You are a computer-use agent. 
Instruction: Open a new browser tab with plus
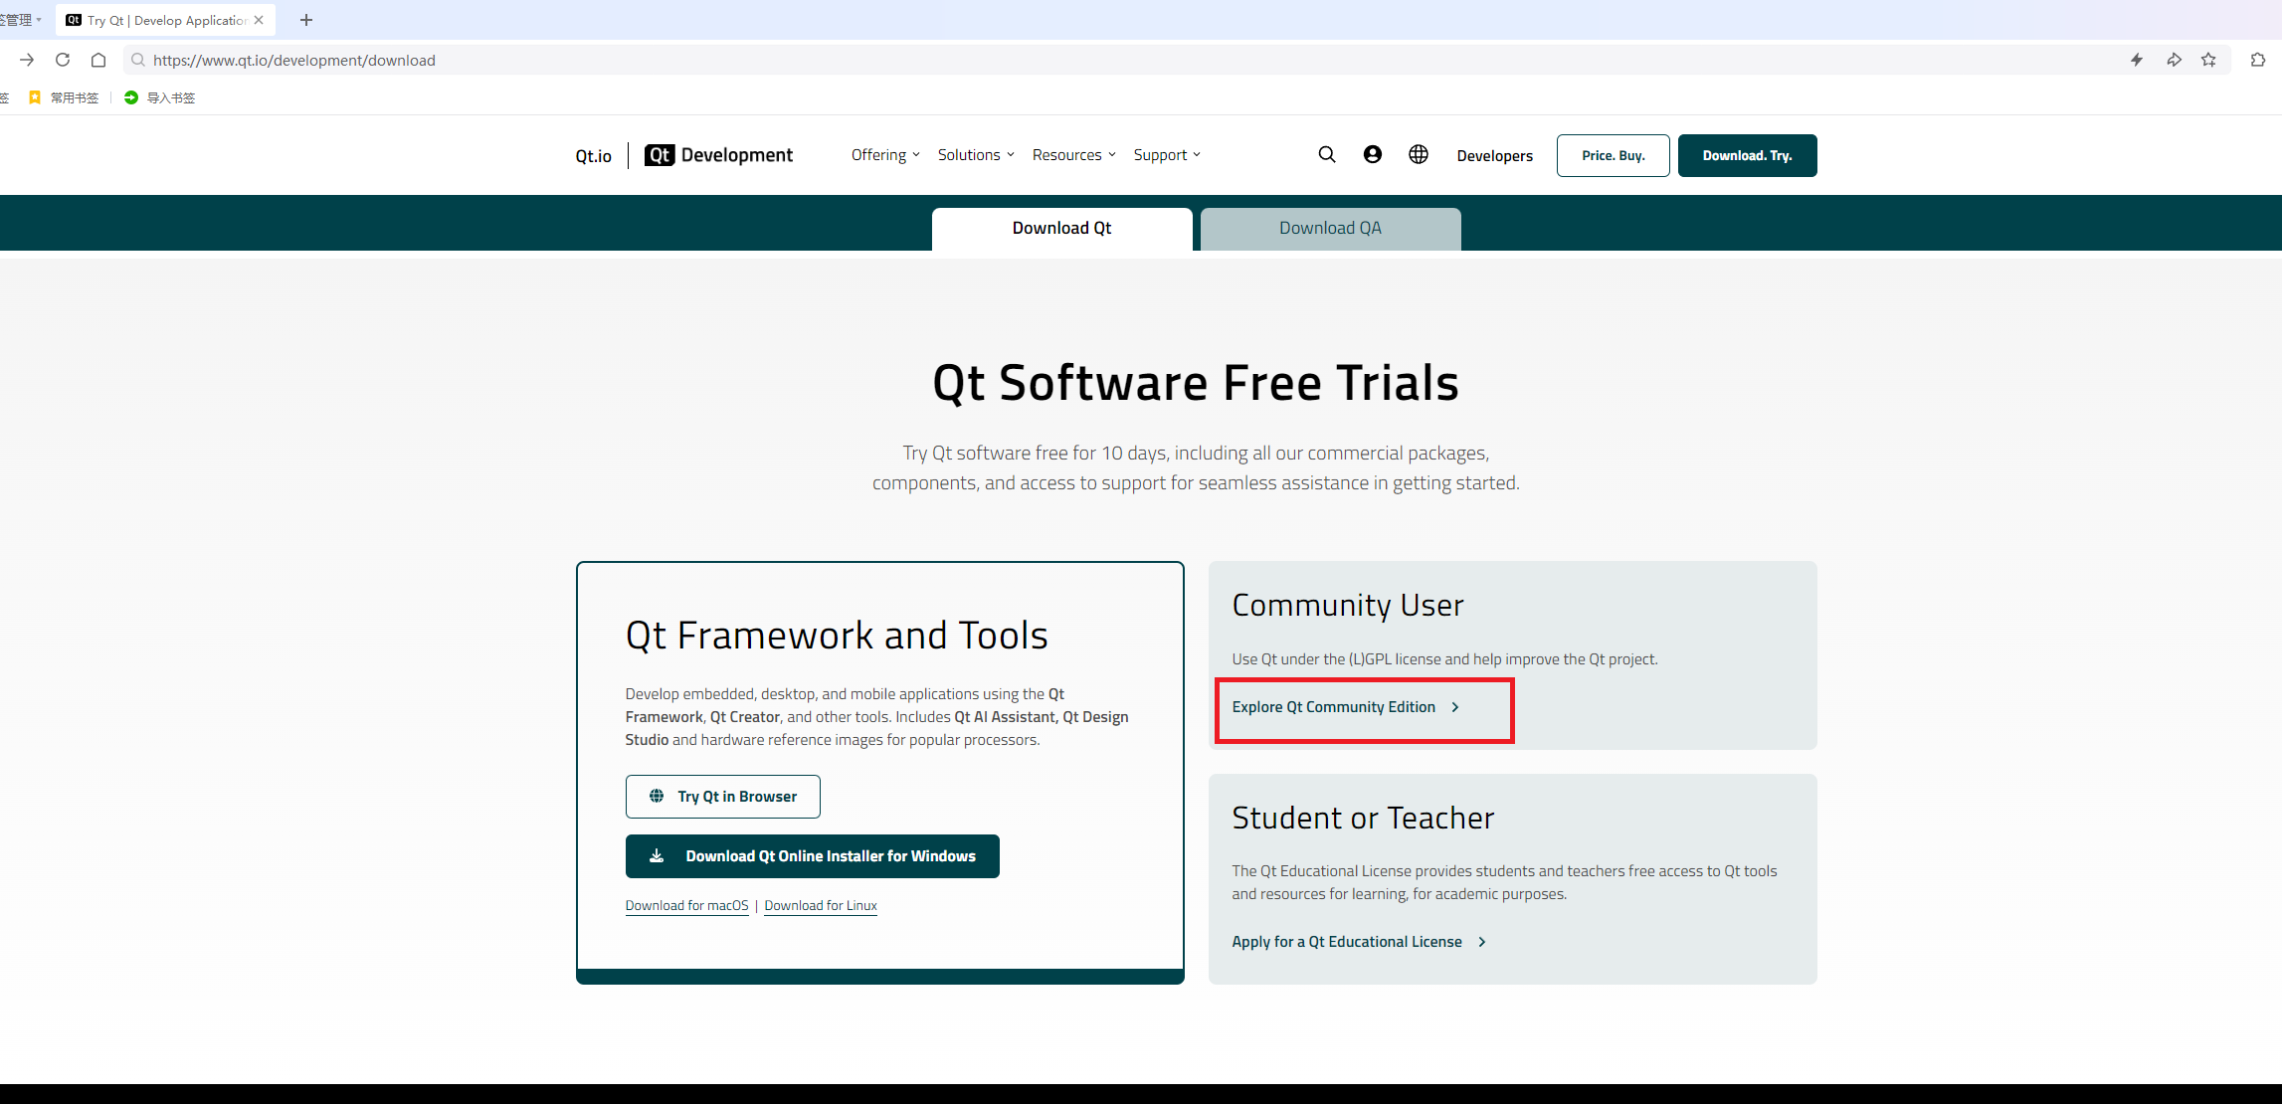(306, 20)
